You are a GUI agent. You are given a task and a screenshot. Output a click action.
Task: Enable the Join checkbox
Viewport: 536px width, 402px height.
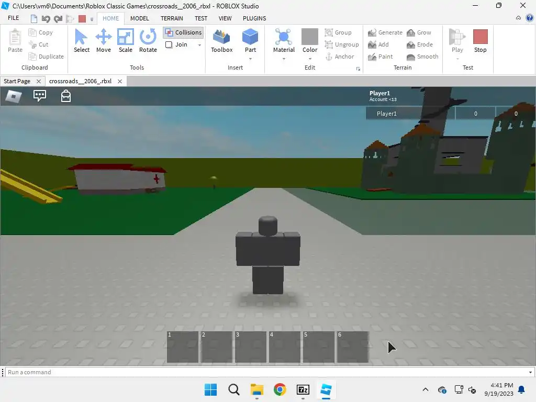point(169,44)
